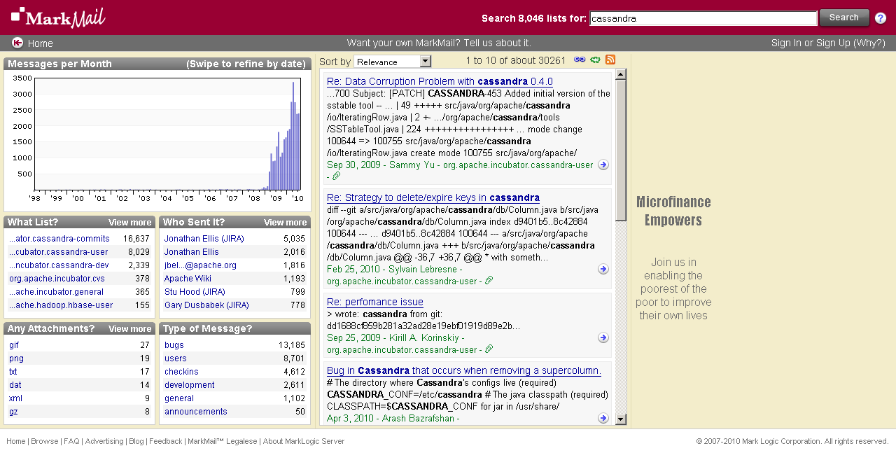Open the Feedback link in footer
The height and width of the screenshot is (453, 896).
[x=166, y=442]
